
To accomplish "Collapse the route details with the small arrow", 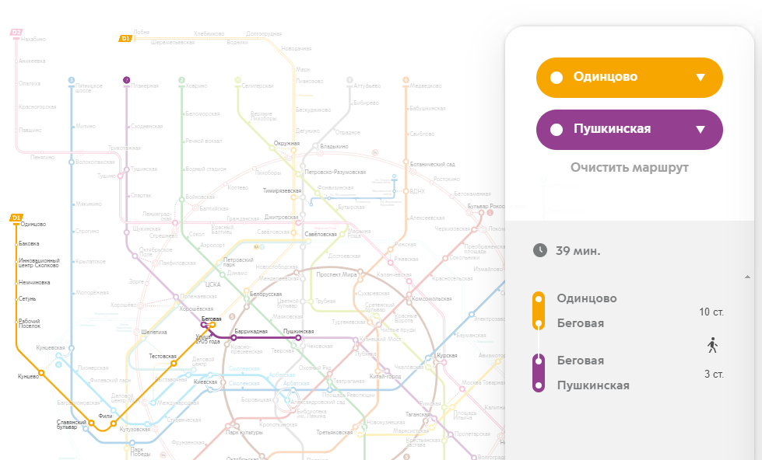I will click(x=747, y=276).
